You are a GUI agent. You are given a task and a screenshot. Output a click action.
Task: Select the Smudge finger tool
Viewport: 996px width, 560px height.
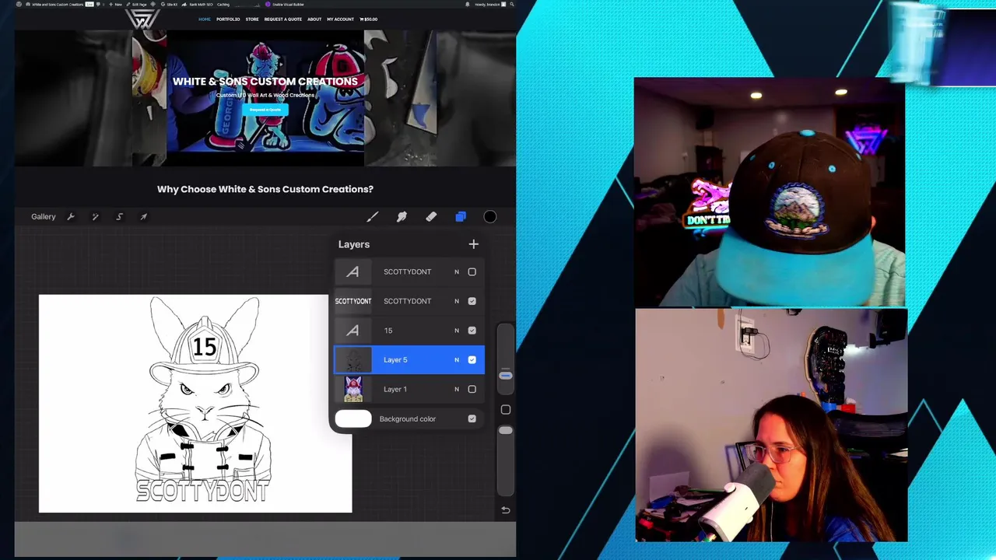(x=402, y=217)
